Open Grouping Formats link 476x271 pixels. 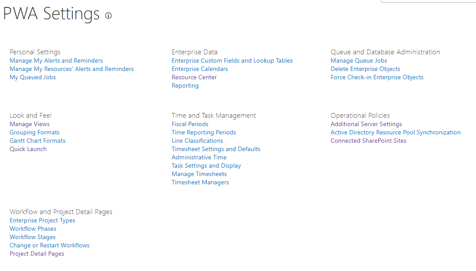point(35,132)
